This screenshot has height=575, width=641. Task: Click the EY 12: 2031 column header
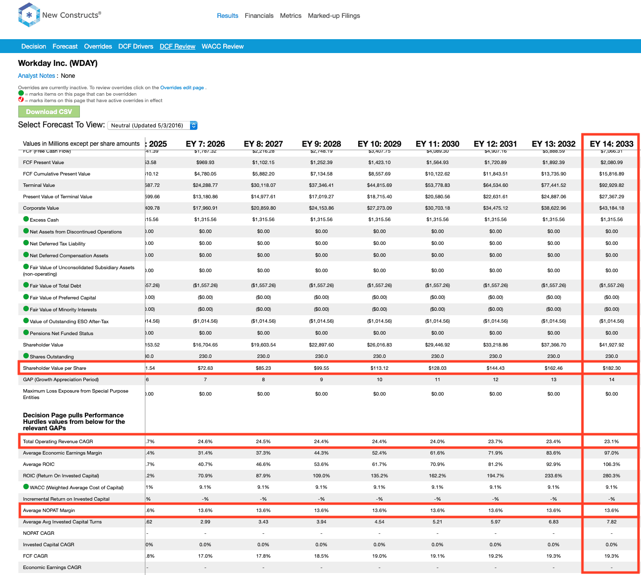[x=496, y=144]
